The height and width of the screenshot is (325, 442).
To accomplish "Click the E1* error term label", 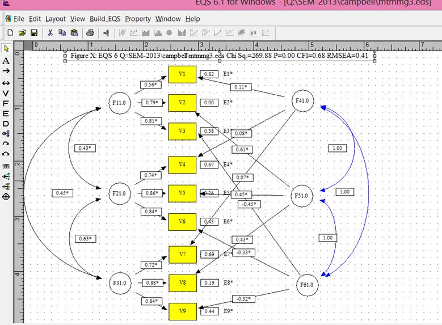I will [x=228, y=74].
